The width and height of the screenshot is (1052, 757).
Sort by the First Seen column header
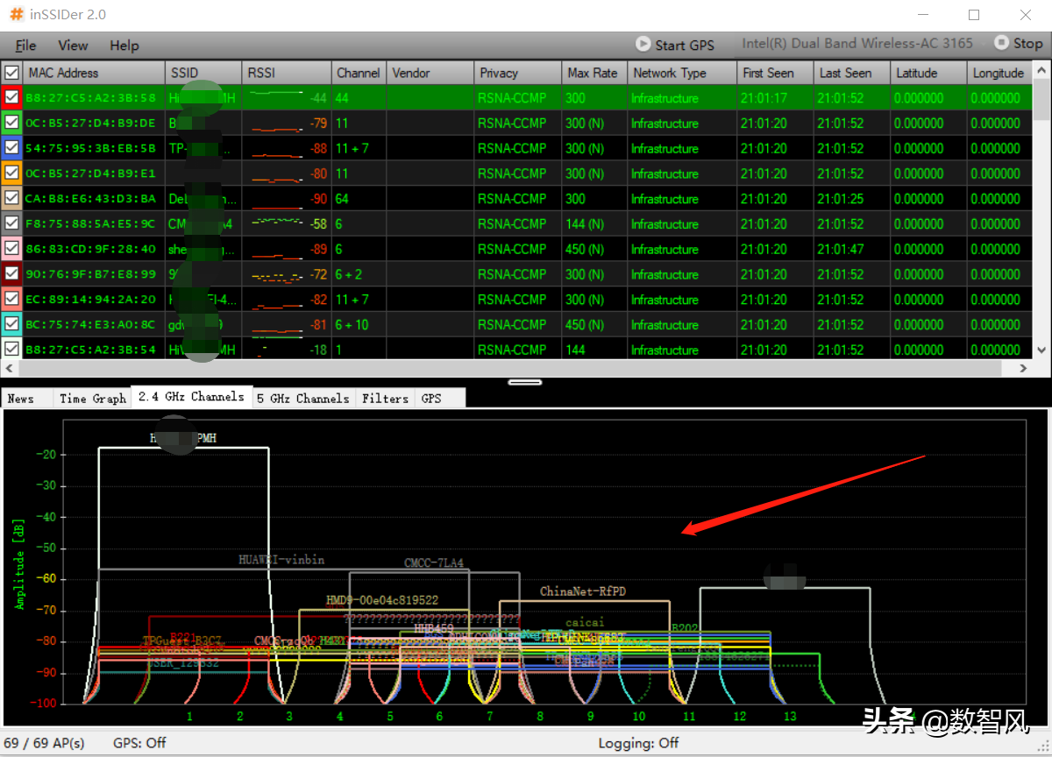click(775, 73)
